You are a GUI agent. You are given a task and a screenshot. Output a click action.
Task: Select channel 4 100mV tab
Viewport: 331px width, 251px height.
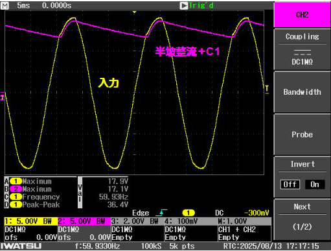(191, 221)
